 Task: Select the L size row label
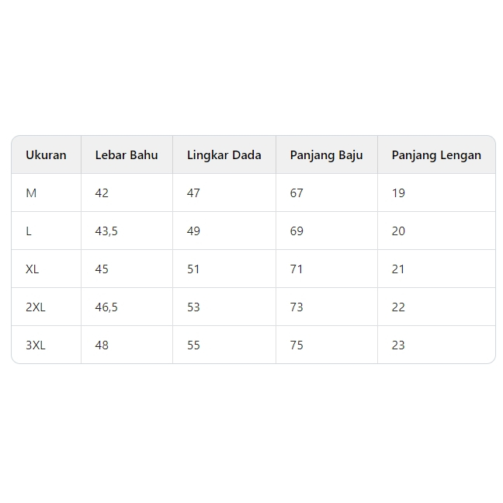[29, 231]
